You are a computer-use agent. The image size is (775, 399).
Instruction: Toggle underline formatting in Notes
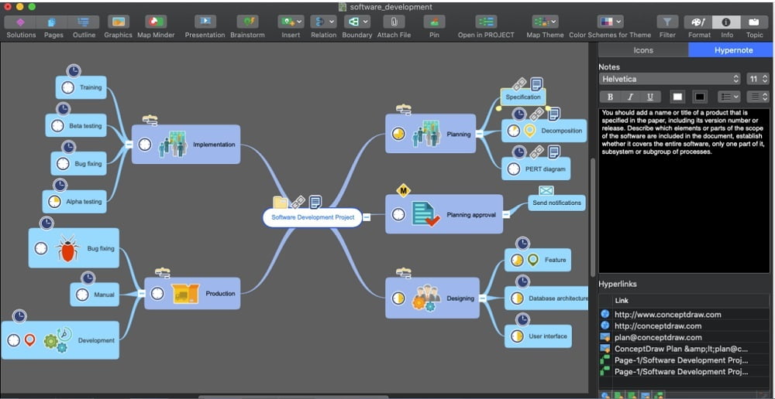(x=649, y=97)
